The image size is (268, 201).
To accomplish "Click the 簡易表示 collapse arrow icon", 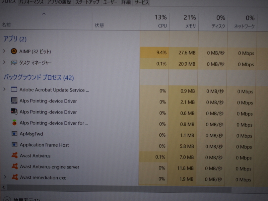I will (7, 199).
